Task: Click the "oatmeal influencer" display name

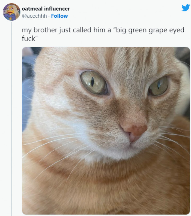Action: pyautogui.click(x=46, y=9)
